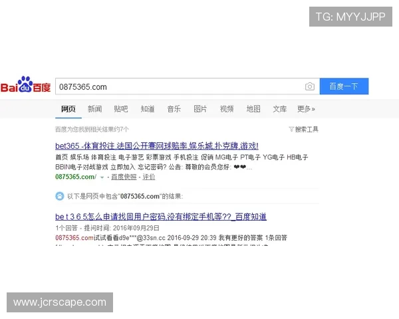Open the 百度知道 password recovery result

pyautogui.click(x=161, y=217)
